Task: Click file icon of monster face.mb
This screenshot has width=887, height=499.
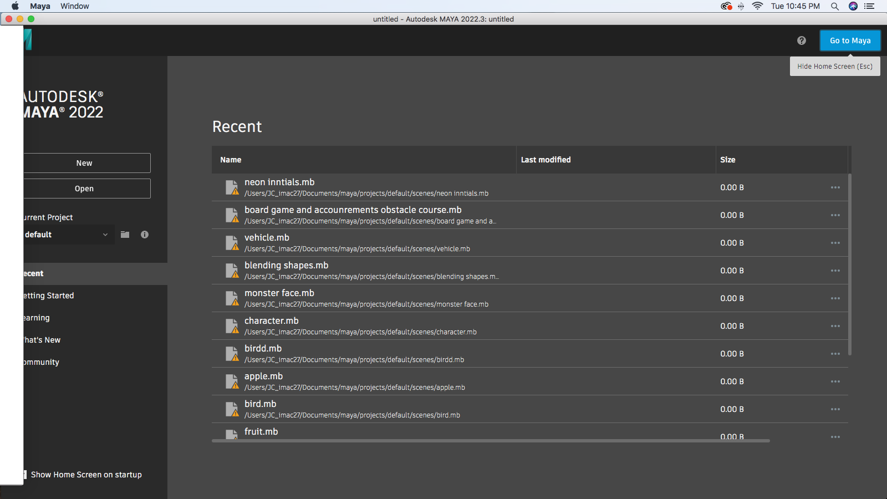Action: tap(232, 298)
